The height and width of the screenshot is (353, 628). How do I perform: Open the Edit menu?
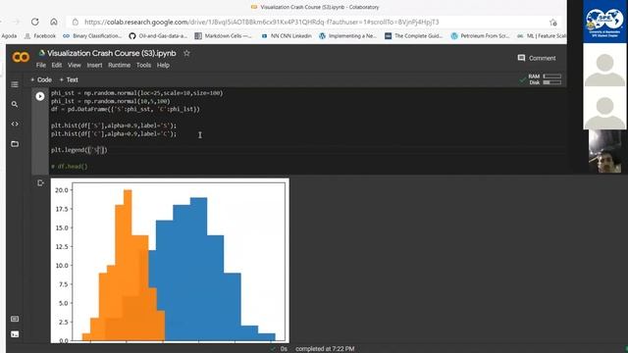coord(57,65)
